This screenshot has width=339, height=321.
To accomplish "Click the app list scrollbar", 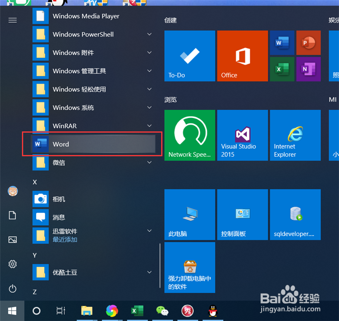I will [x=160, y=266].
